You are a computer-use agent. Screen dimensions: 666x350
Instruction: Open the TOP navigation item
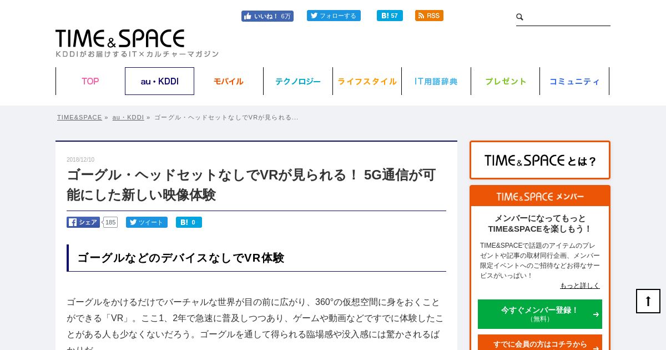pyautogui.click(x=90, y=81)
